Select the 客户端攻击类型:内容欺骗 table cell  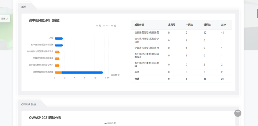point(146,64)
